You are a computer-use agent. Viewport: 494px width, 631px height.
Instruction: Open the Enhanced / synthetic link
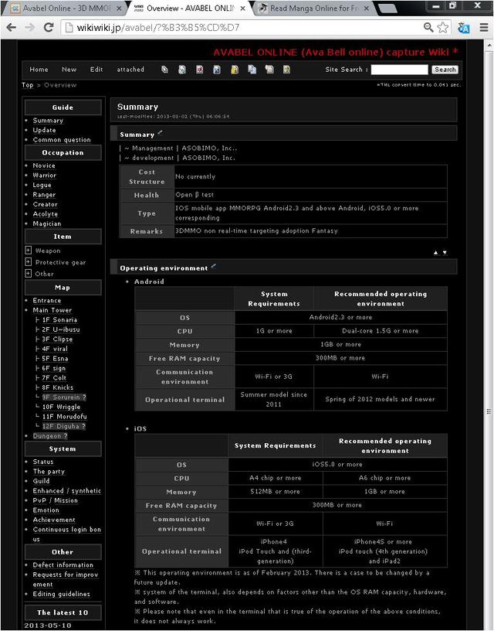click(66, 490)
